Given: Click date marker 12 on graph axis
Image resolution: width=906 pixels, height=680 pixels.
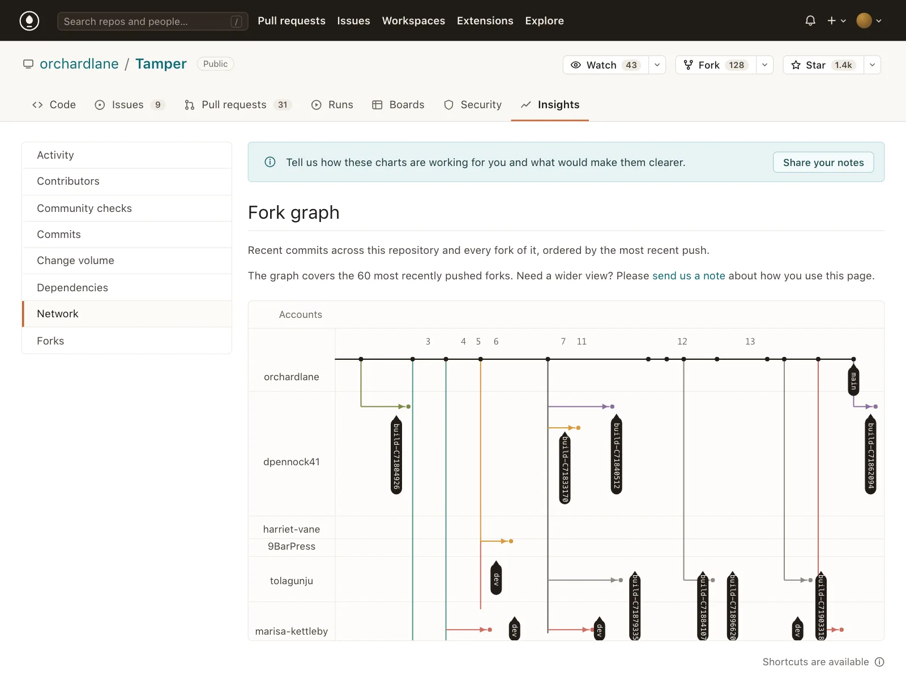Looking at the screenshot, I should (x=682, y=342).
